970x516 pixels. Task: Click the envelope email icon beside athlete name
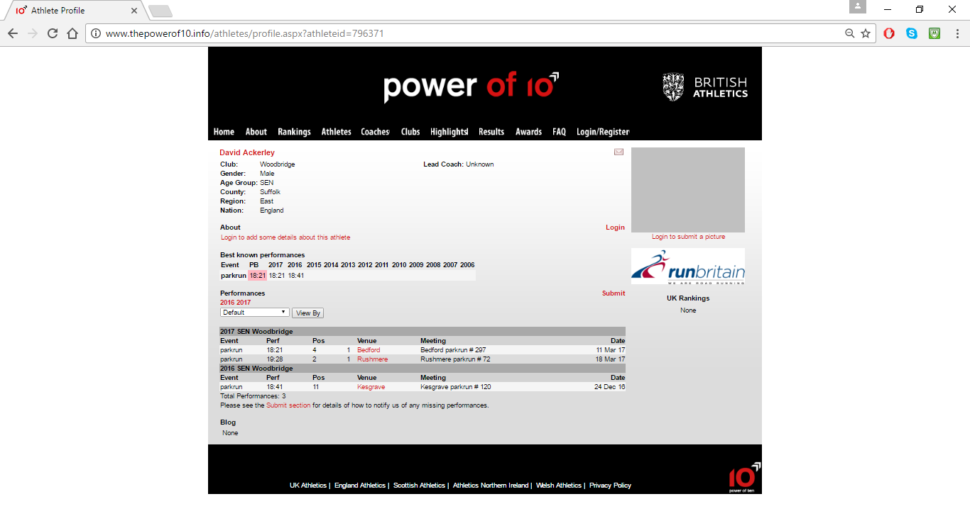coord(618,152)
